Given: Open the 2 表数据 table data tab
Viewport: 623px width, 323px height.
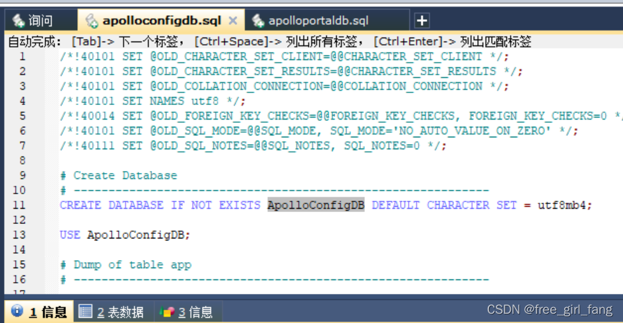Looking at the screenshot, I should pos(114,312).
